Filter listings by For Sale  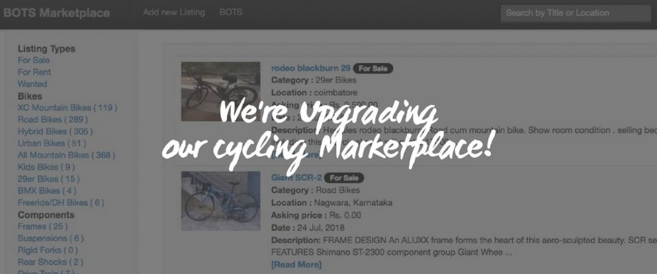point(33,60)
